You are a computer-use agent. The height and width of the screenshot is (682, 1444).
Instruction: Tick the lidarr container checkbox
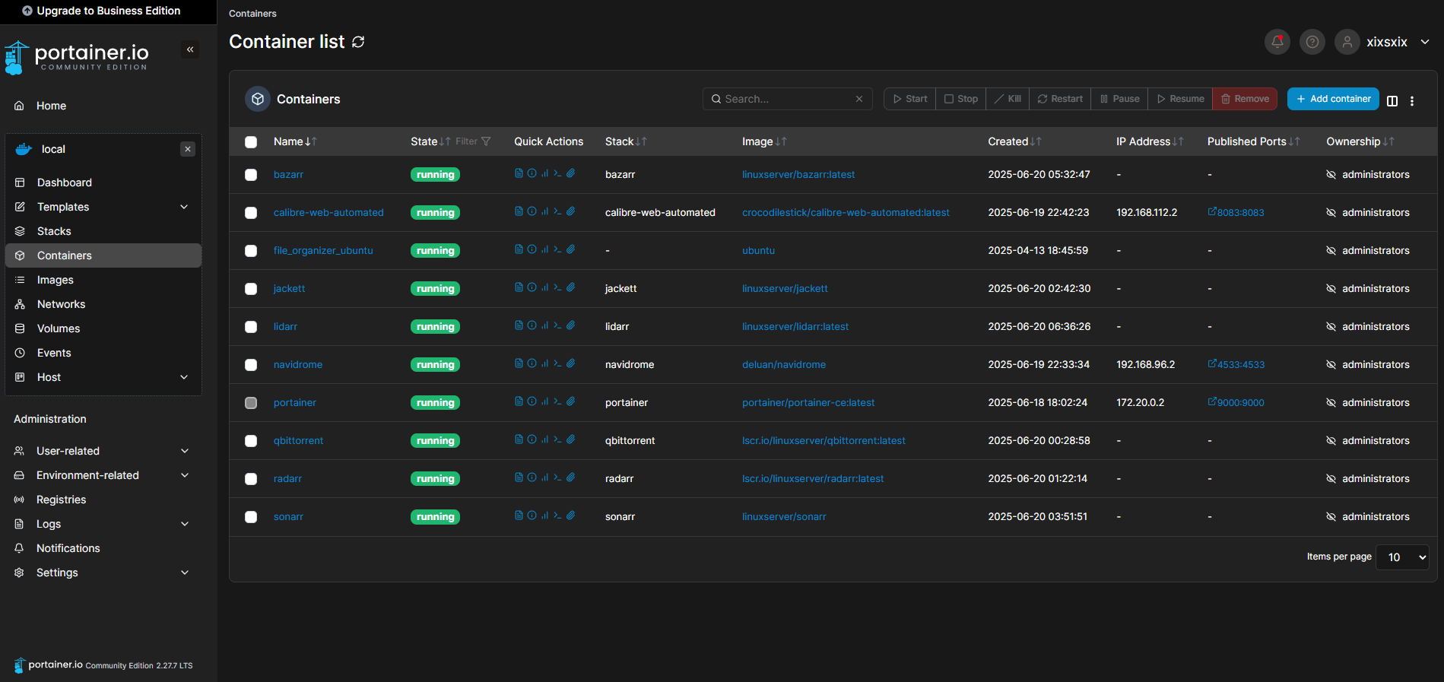(251, 327)
